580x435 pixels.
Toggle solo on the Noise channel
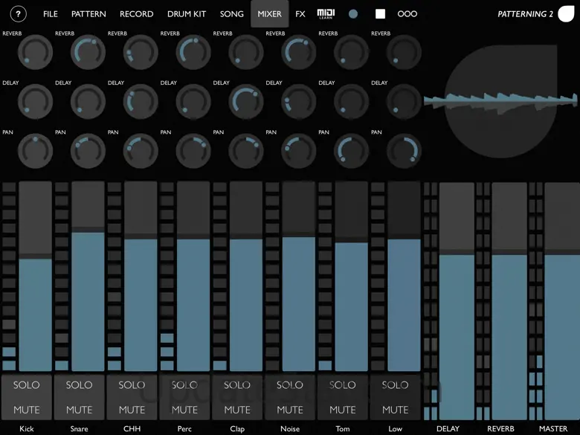click(290, 385)
